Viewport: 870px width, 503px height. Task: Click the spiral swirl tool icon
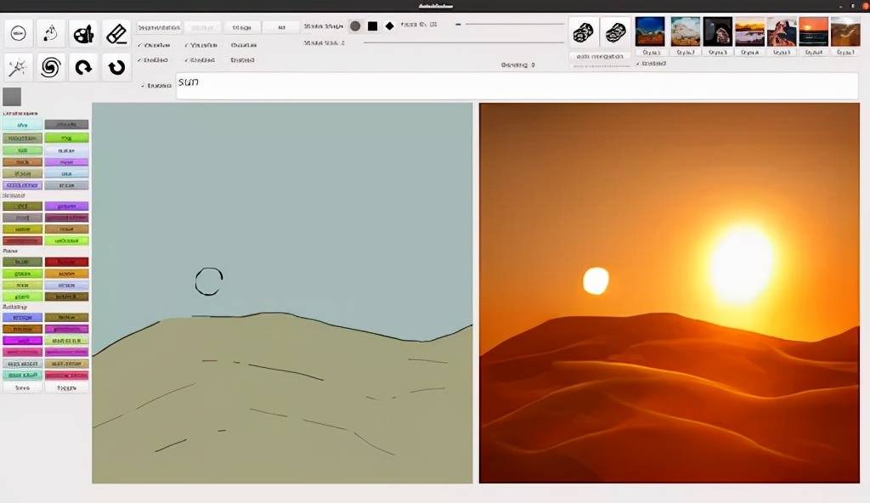51,66
